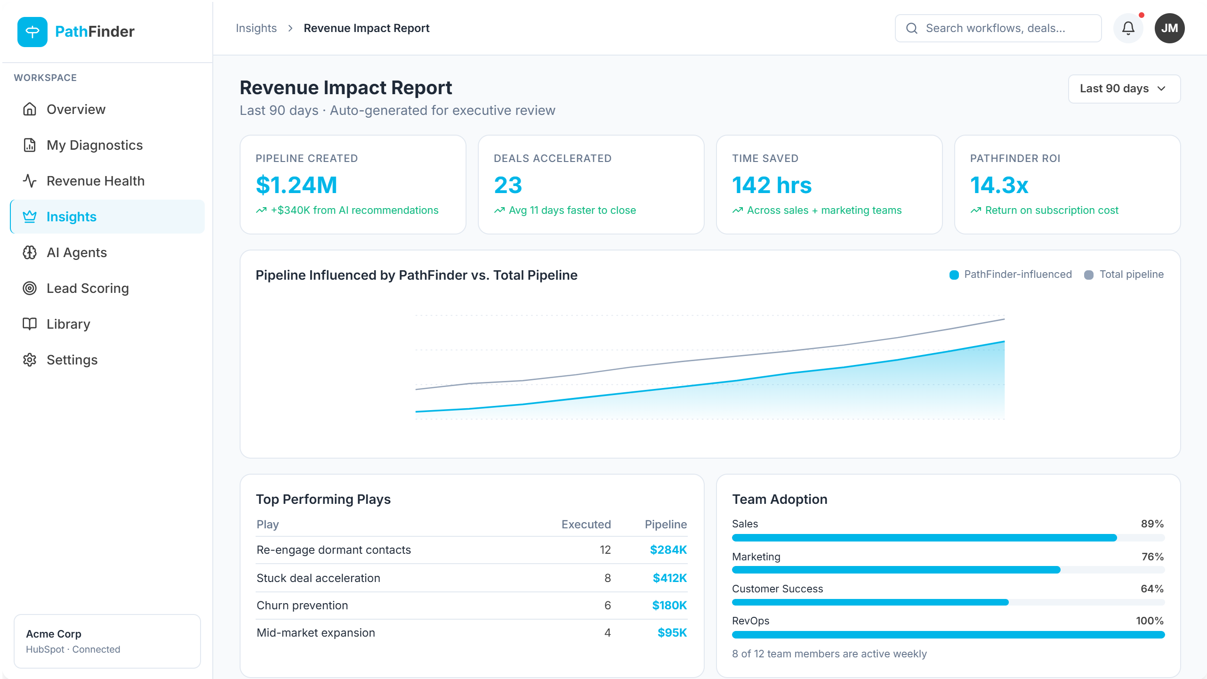
Task: Toggle the PathFinder-influenced legend item
Action: tap(1010, 275)
